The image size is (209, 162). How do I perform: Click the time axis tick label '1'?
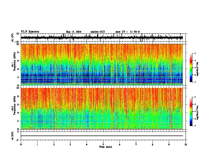click(x=37, y=145)
